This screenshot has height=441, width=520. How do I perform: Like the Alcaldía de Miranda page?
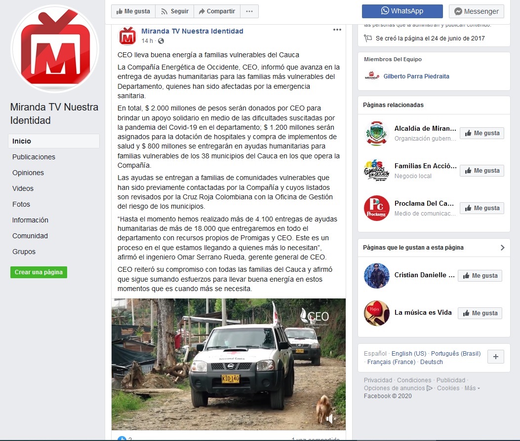pyautogui.click(x=482, y=133)
